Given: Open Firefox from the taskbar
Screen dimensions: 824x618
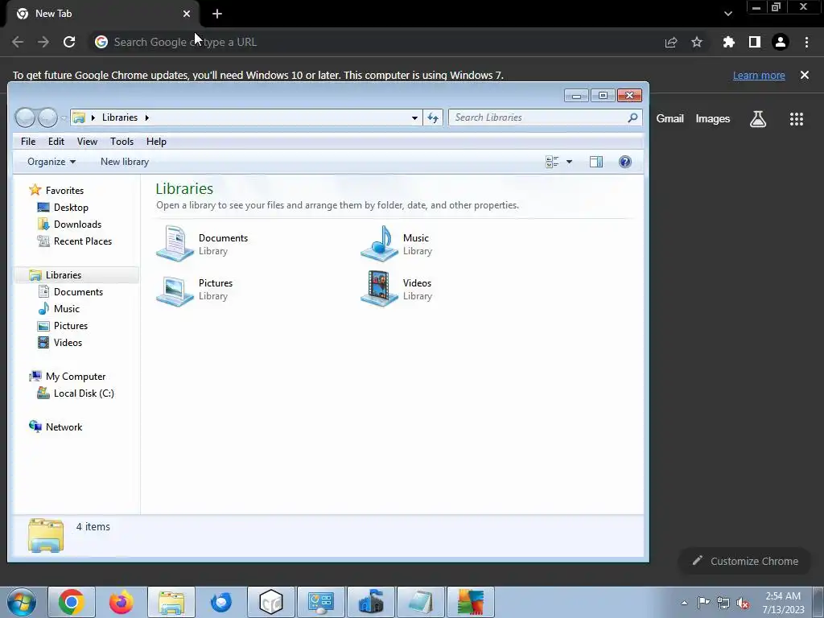Looking at the screenshot, I should point(122,602).
